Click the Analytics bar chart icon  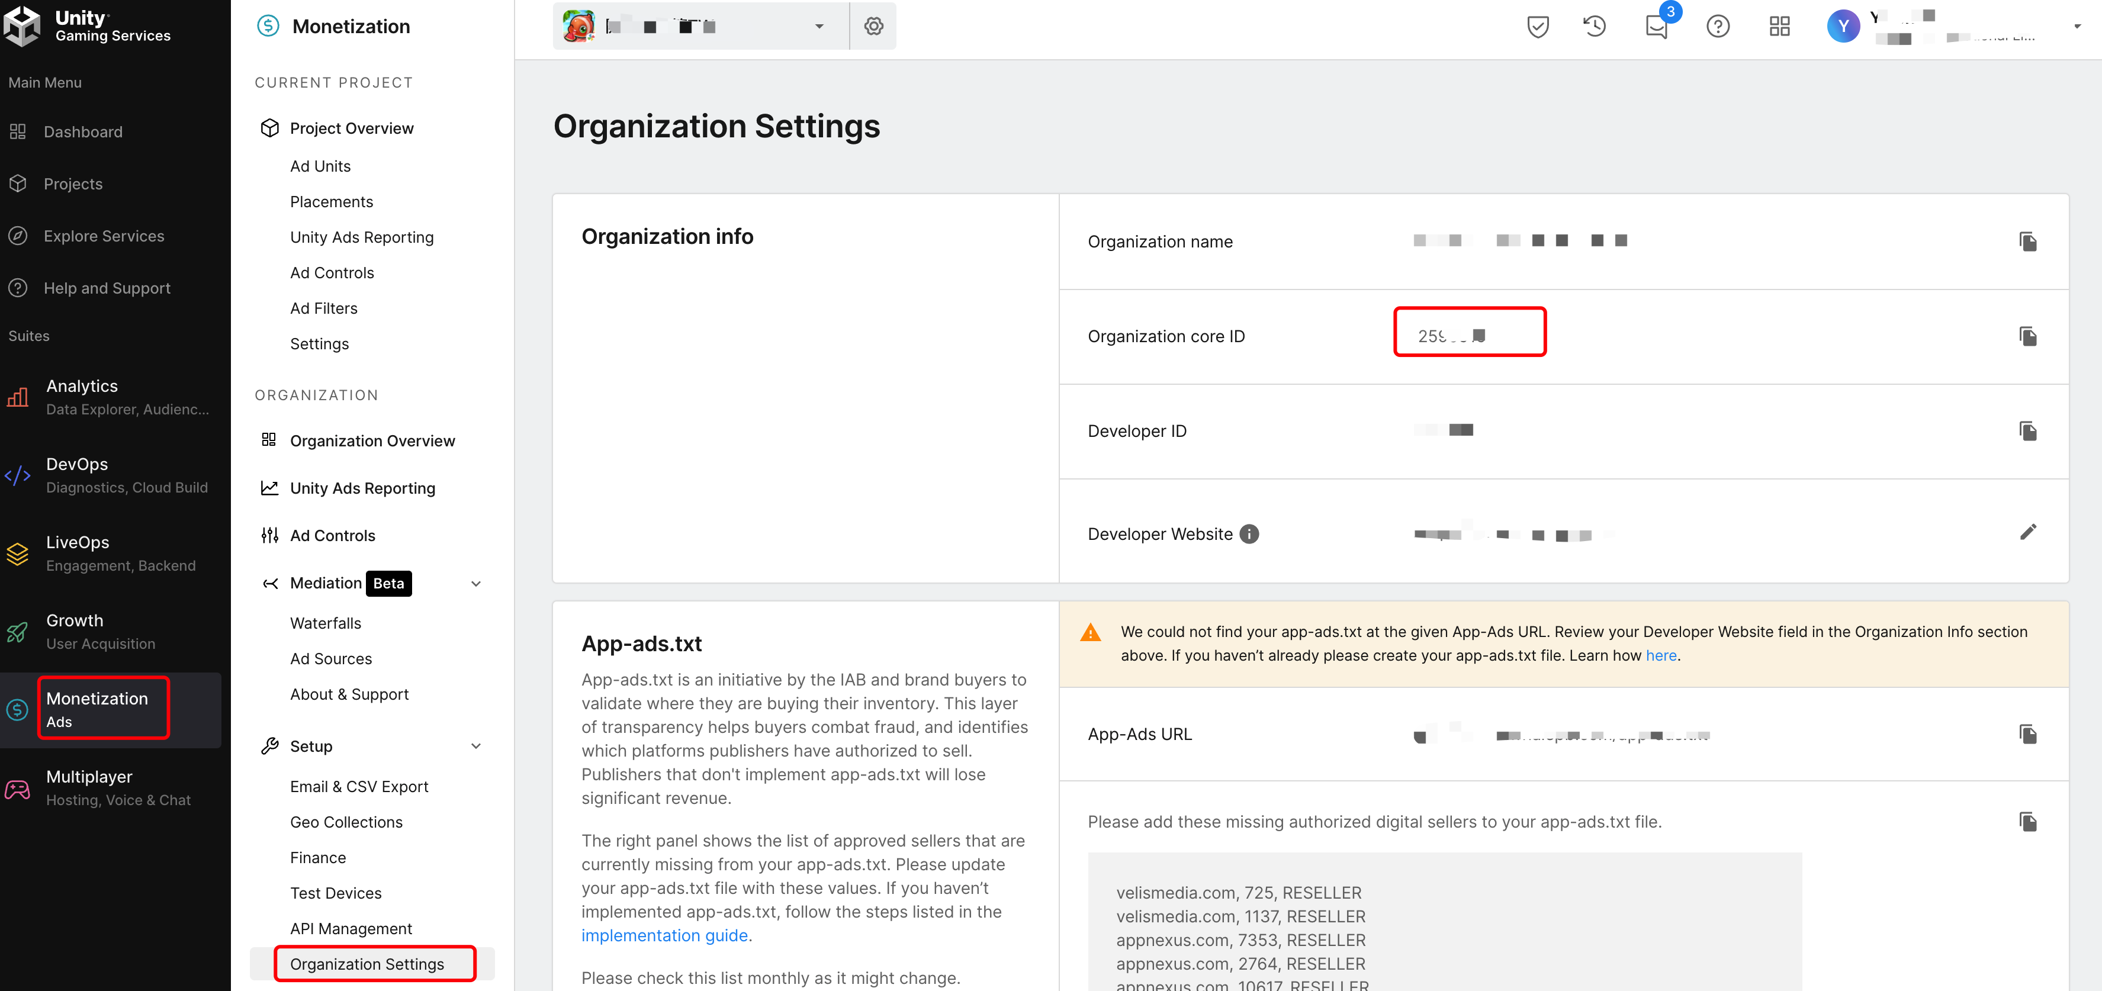(x=17, y=397)
